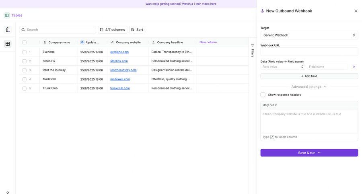Open the 4/7 columns selector

(x=113, y=30)
